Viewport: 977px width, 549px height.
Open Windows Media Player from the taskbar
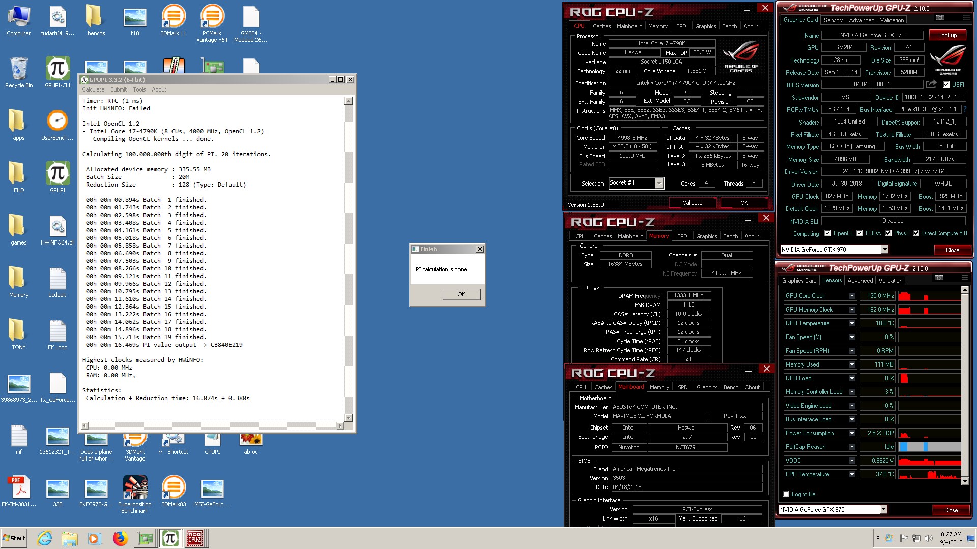95,538
